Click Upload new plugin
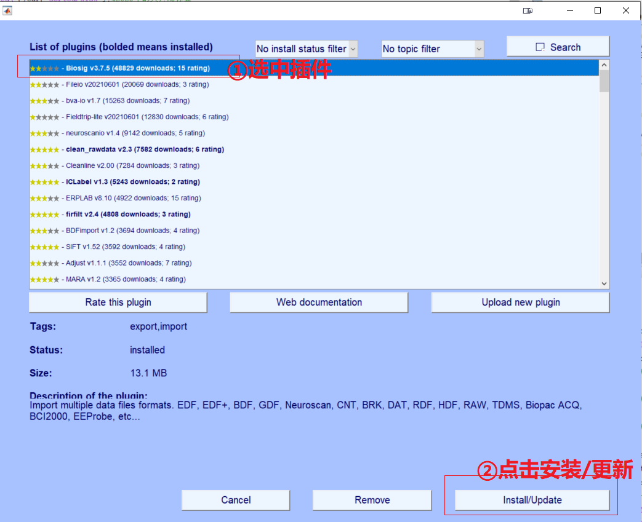642x522 pixels. pos(520,302)
